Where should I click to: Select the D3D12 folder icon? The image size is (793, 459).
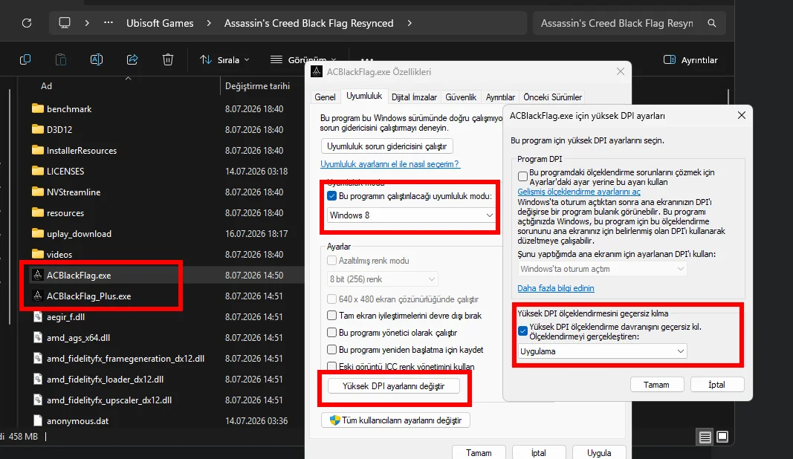tap(37, 129)
